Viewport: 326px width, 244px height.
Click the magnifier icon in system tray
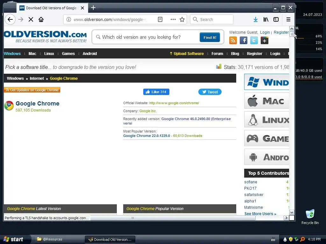click(x=302, y=239)
